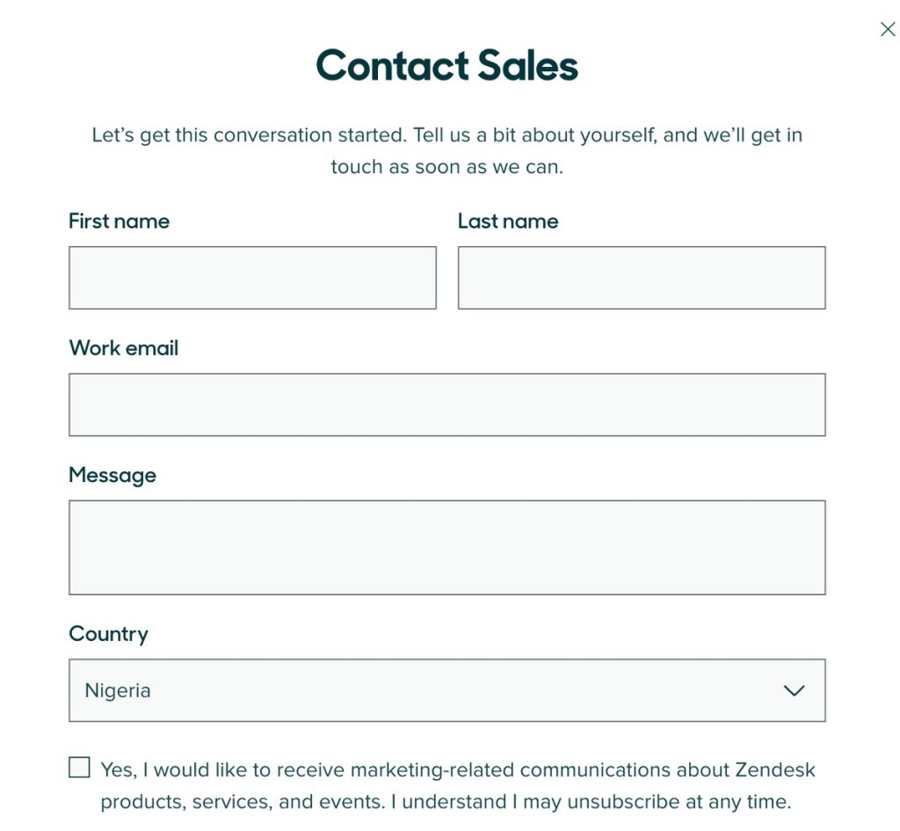Click into the Message text area

(446, 545)
